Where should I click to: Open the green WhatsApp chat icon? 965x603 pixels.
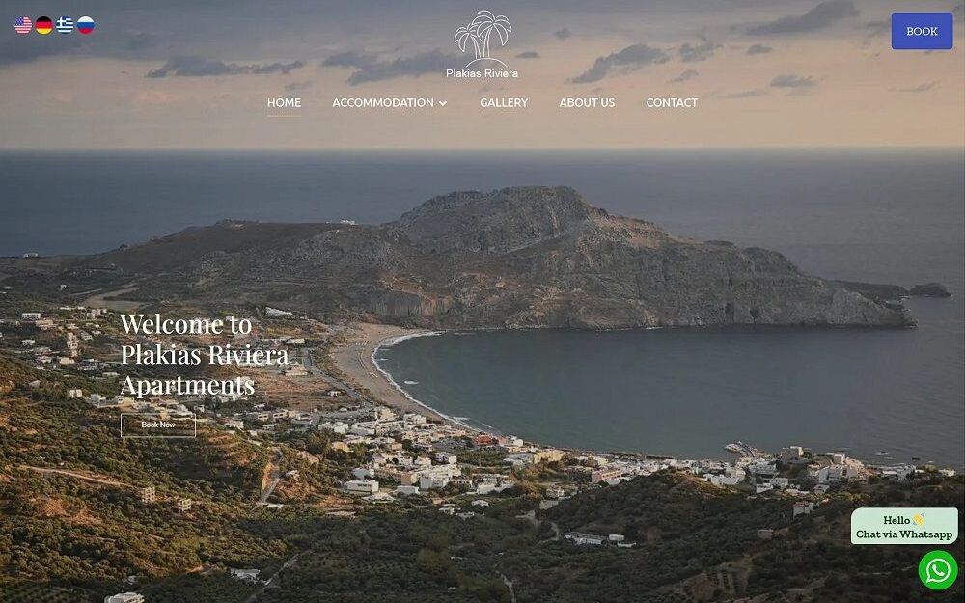[x=938, y=570]
